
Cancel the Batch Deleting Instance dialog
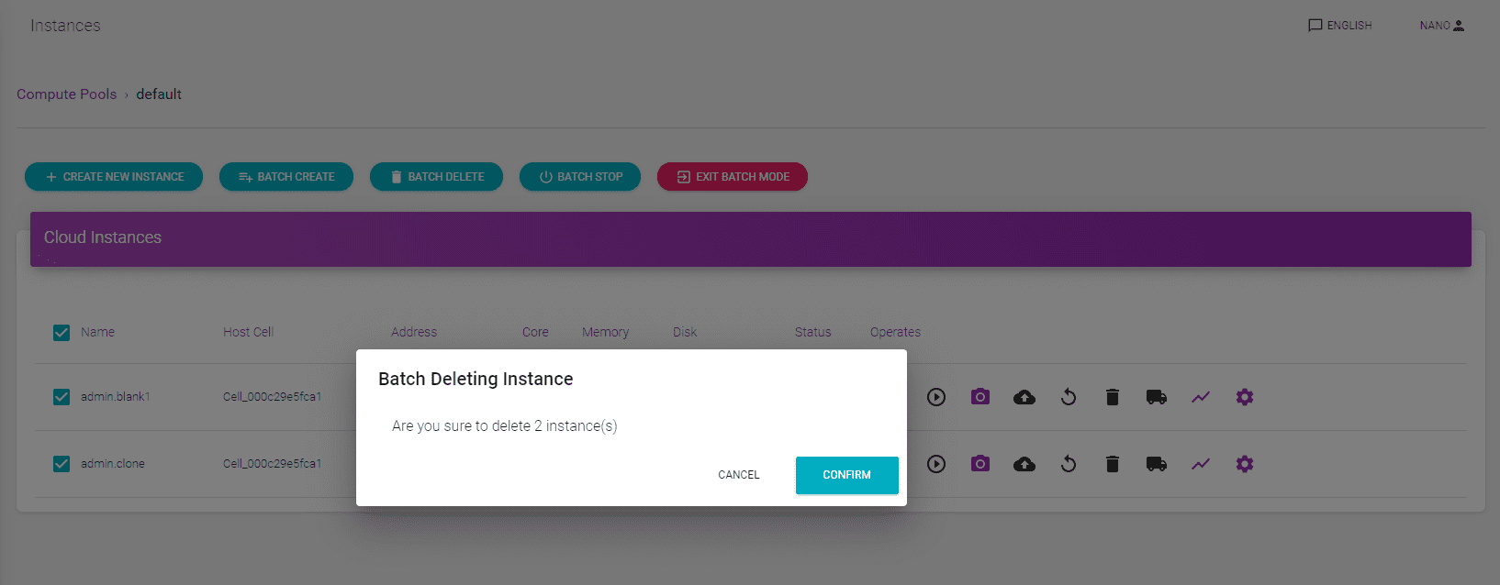point(738,475)
